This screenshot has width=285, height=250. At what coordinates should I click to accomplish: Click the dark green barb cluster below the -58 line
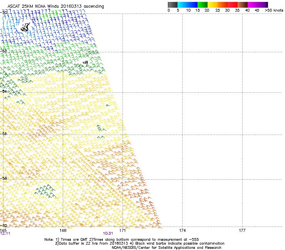pos(45,192)
